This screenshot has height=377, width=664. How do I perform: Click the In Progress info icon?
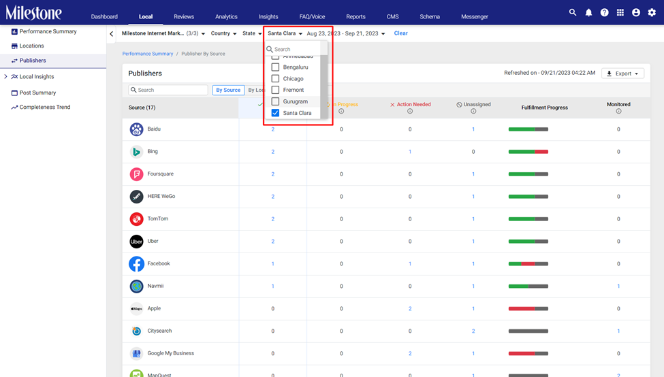pos(341,112)
